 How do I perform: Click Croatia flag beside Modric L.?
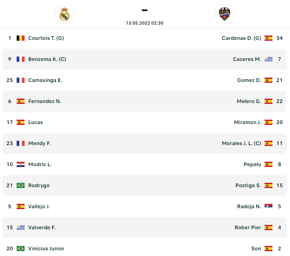[21, 164]
